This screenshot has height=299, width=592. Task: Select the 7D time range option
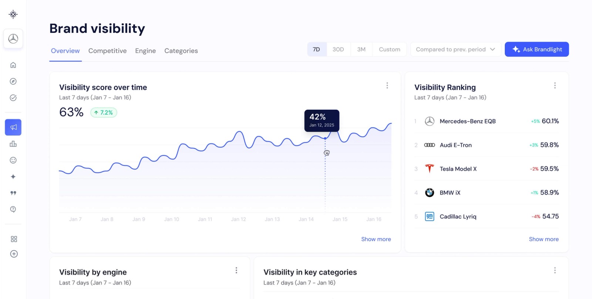(317, 49)
